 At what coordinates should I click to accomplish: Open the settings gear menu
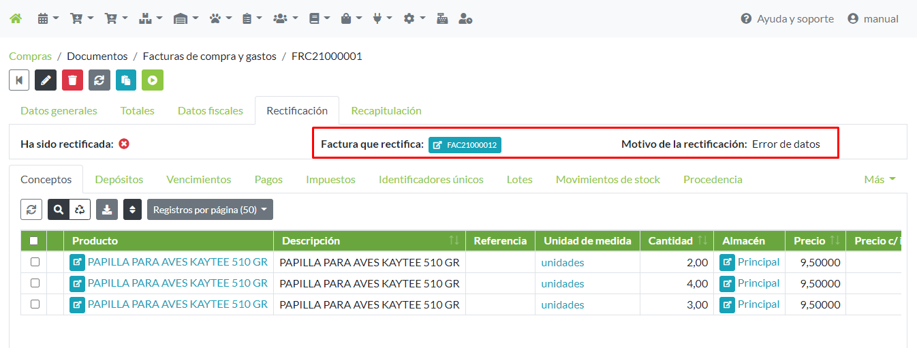click(x=414, y=19)
